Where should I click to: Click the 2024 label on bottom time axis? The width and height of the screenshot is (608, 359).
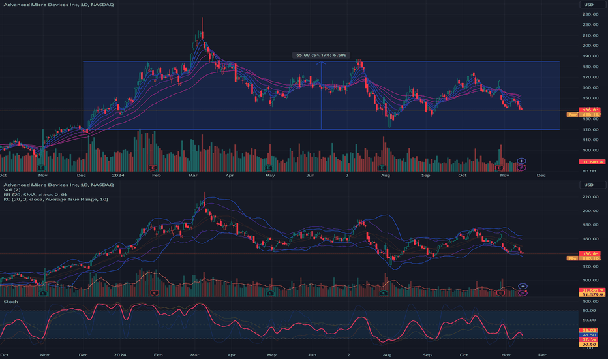tap(120, 355)
